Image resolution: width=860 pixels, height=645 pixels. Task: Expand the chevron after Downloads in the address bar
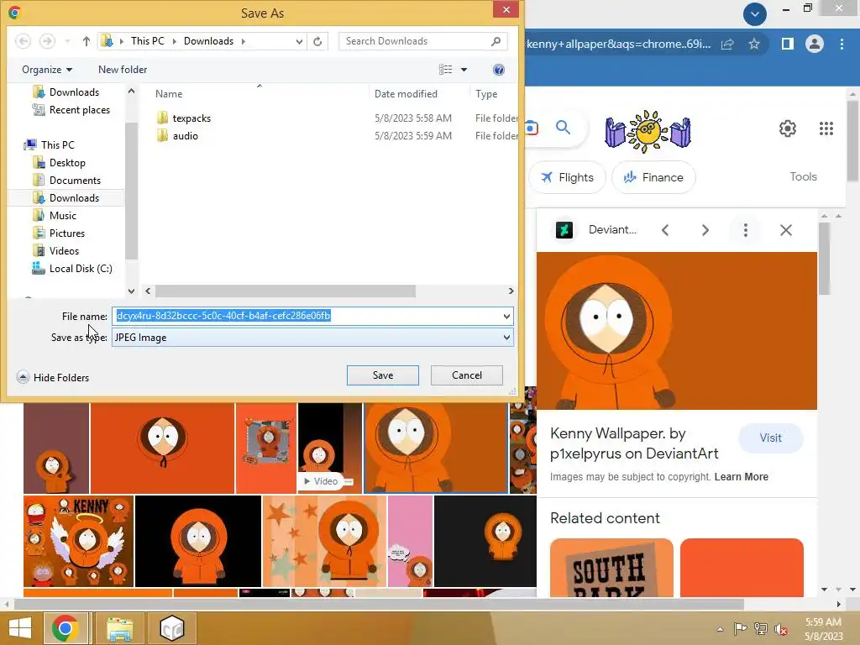coord(243,41)
